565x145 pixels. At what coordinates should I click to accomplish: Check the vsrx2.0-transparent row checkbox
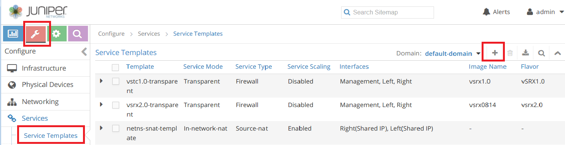[115, 105]
